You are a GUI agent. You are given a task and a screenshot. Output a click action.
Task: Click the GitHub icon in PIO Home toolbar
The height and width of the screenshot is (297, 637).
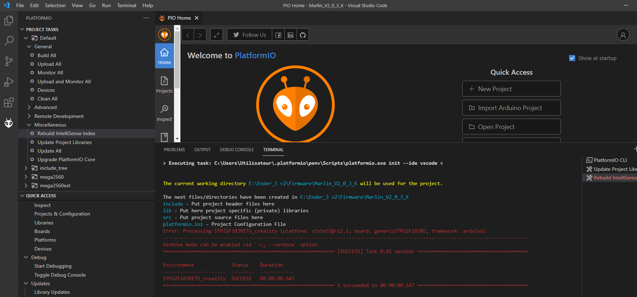(303, 35)
